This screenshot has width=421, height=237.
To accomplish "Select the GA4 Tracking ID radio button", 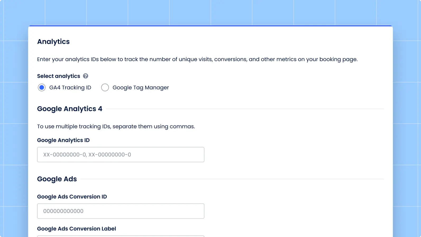I will (x=42, y=88).
